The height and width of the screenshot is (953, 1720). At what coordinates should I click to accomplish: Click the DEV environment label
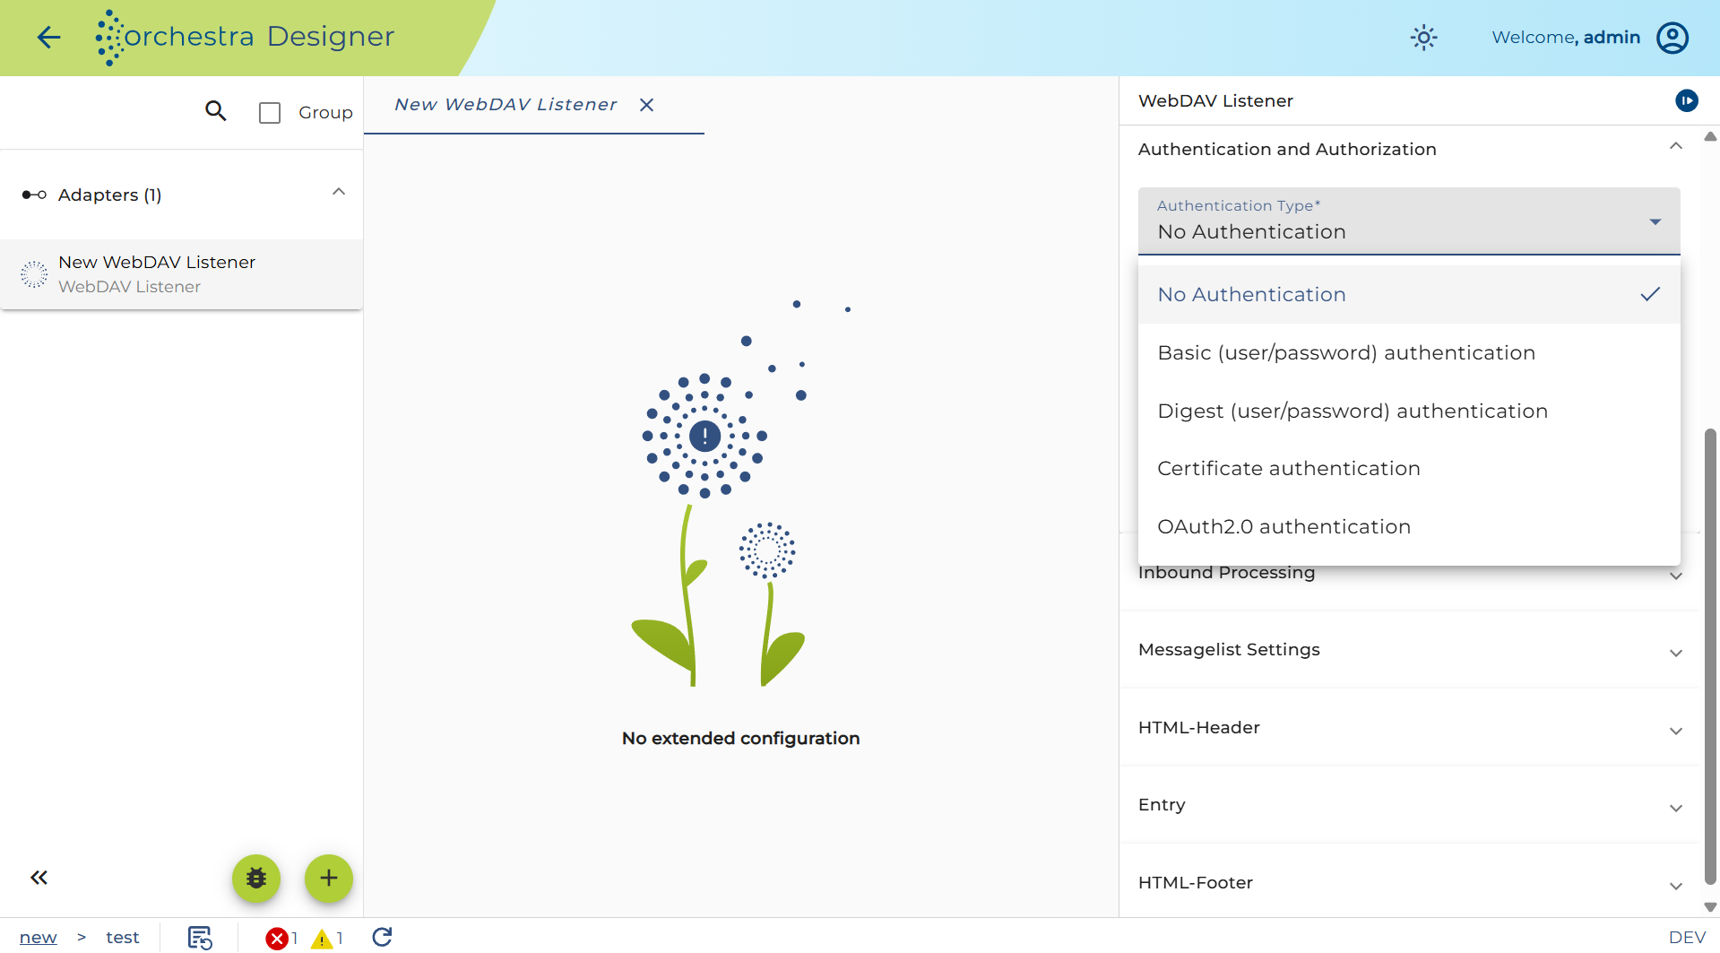(1687, 937)
